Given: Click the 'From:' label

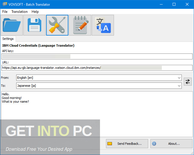Looking at the screenshot, I should (x=5, y=78).
